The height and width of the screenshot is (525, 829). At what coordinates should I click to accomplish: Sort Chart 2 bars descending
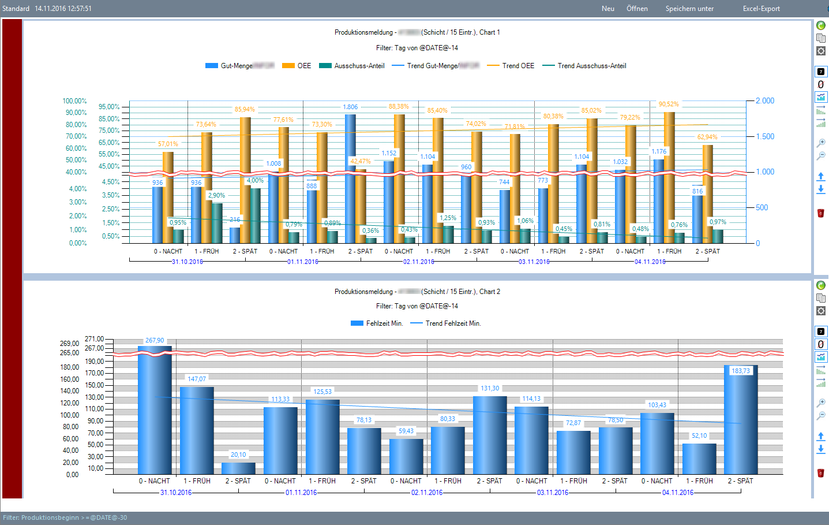click(821, 370)
